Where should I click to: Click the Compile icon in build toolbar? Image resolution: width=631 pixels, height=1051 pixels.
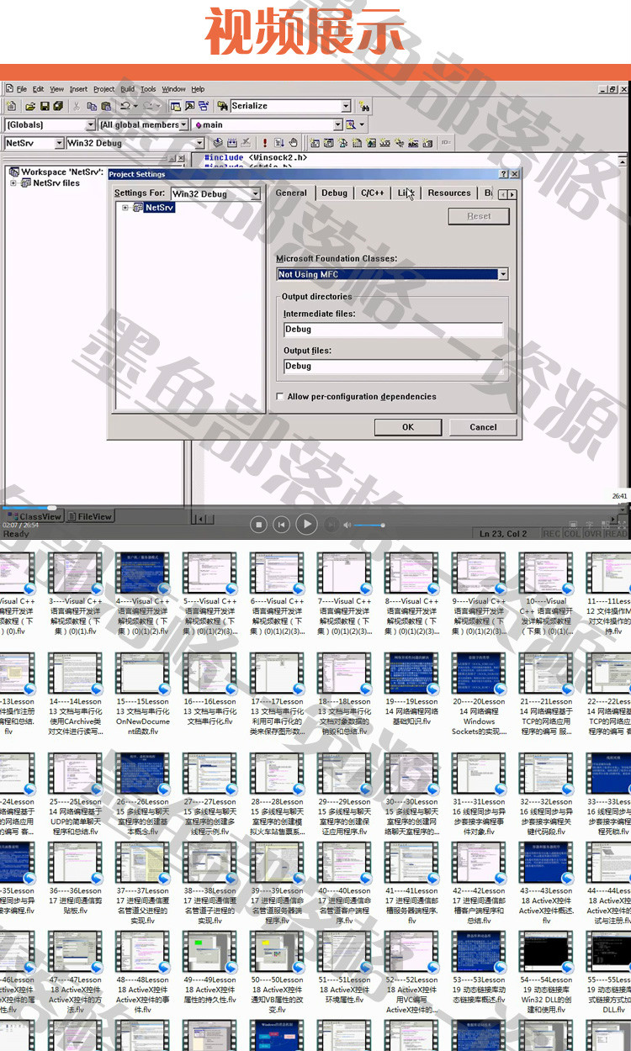pyautogui.click(x=218, y=143)
